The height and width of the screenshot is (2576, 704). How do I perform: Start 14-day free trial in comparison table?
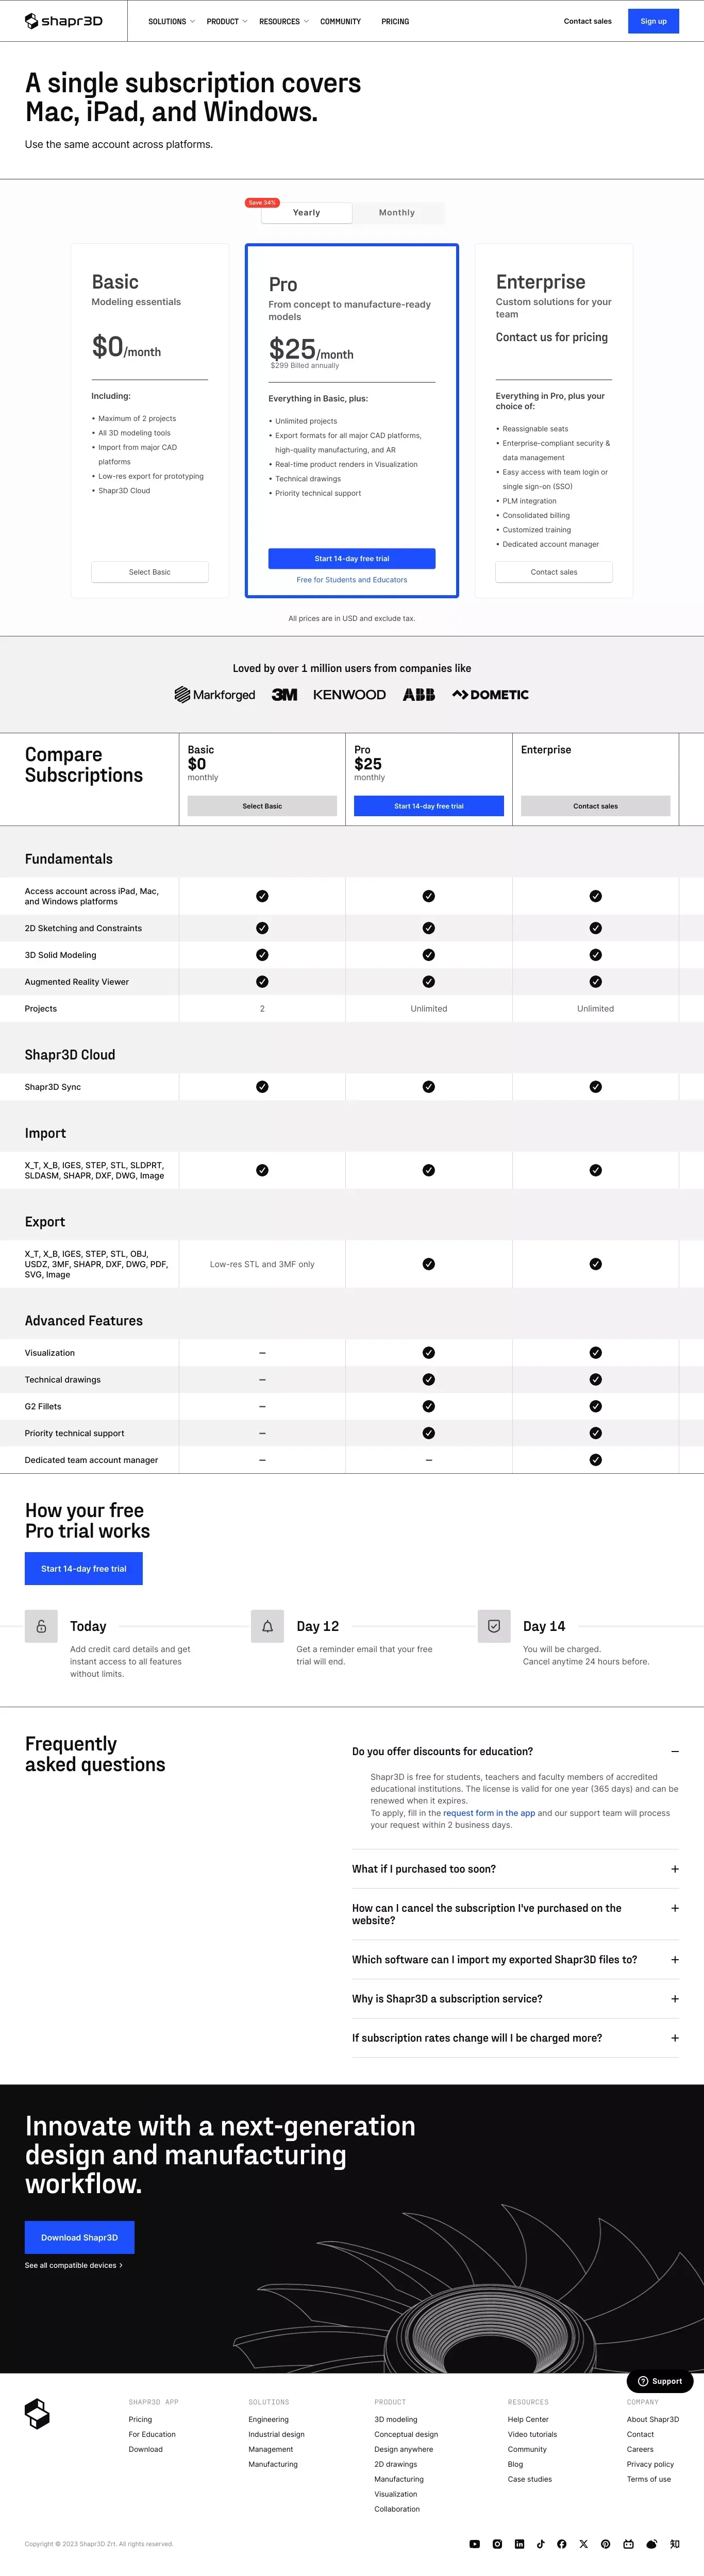[429, 806]
